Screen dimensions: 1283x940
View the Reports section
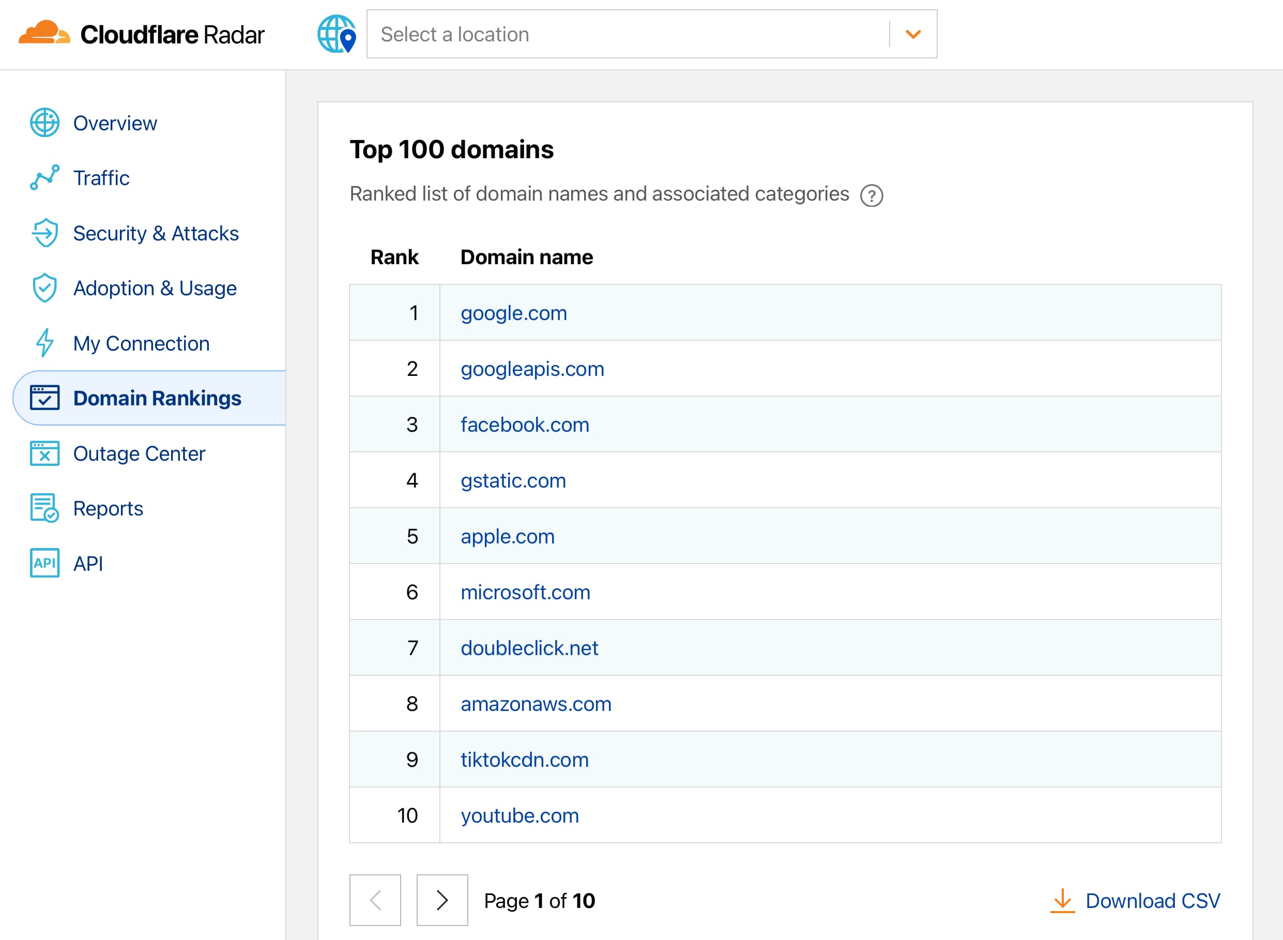click(x=108, y=509)
